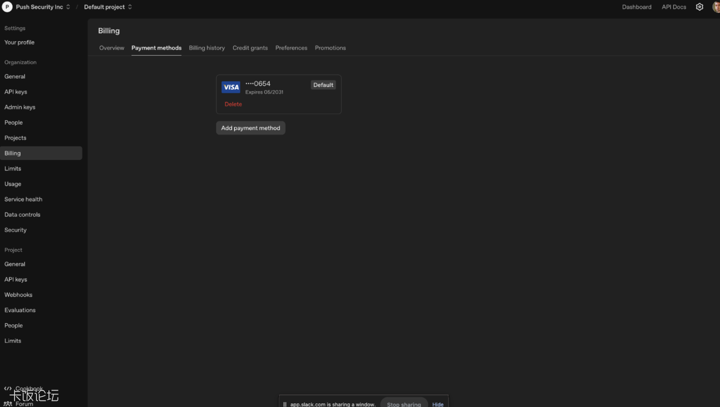The width and height of the screenshot is (720, 407).
Task: Open the Credit grants tab
Action: 250,48
